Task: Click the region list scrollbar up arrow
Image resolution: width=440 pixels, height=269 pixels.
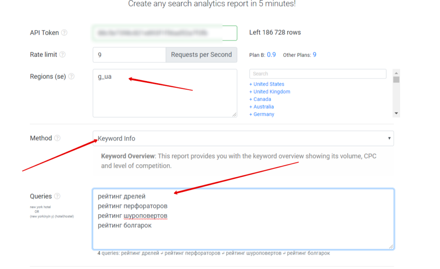Action: [x=397, y=72]
